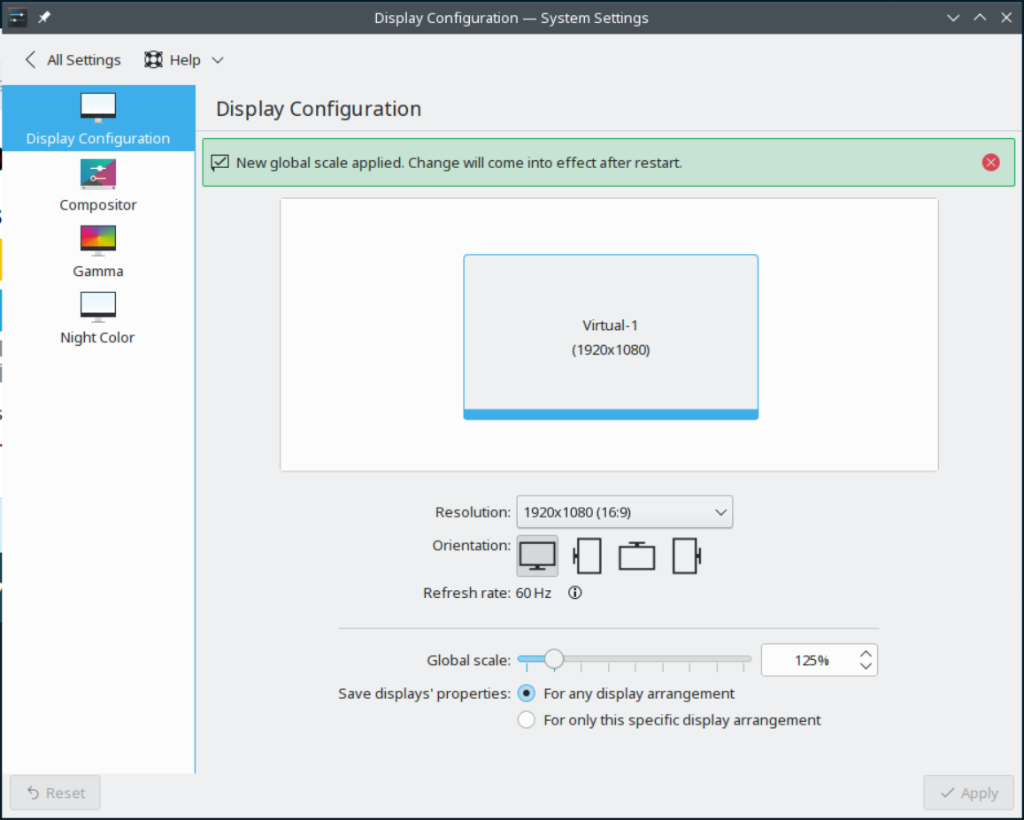Open the Resolution combo box
The height and width of the screenshot is (820, 1024).
tap(624, 512)
